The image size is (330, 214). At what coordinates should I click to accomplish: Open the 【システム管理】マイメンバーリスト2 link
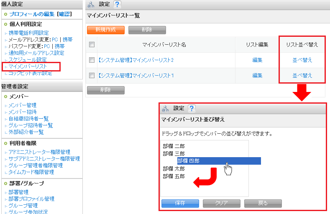(x=135, y=60)
